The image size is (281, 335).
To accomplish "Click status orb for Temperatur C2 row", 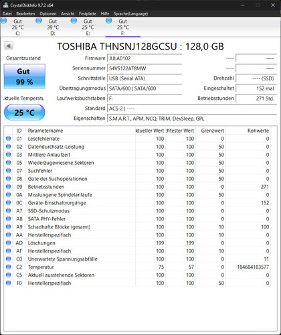I will [9, 267].
